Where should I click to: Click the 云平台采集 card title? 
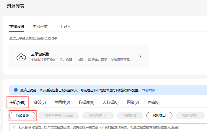(x=40, y=54)
